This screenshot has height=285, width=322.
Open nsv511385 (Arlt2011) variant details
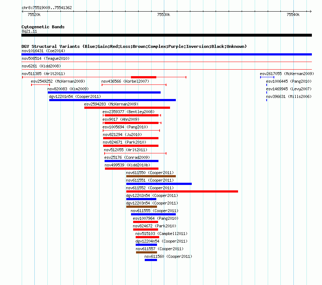(43, 74)
